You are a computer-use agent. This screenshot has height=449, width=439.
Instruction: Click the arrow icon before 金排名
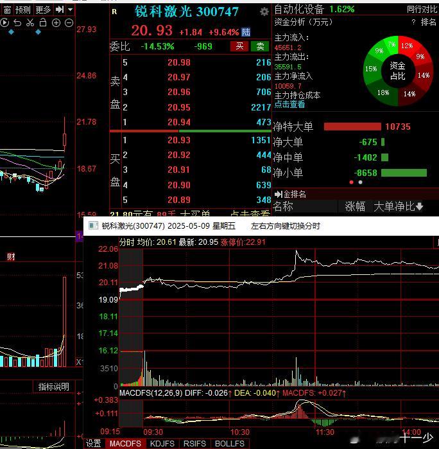coord(278,194)
